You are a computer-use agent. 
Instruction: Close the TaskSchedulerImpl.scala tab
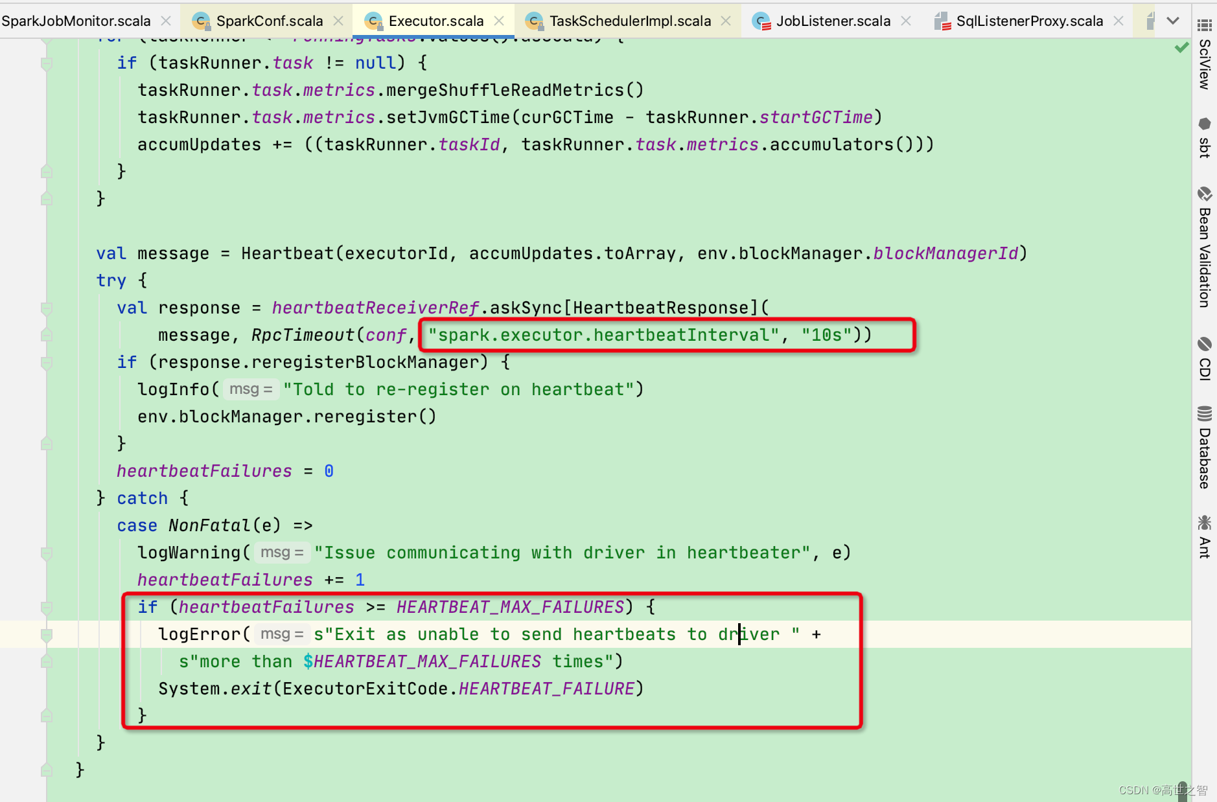[x=726, y=21]
